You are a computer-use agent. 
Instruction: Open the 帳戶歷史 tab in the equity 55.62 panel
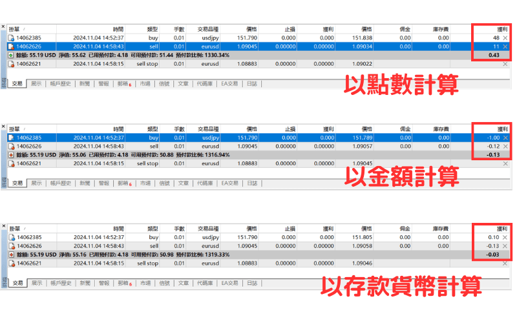click(60, 84)
